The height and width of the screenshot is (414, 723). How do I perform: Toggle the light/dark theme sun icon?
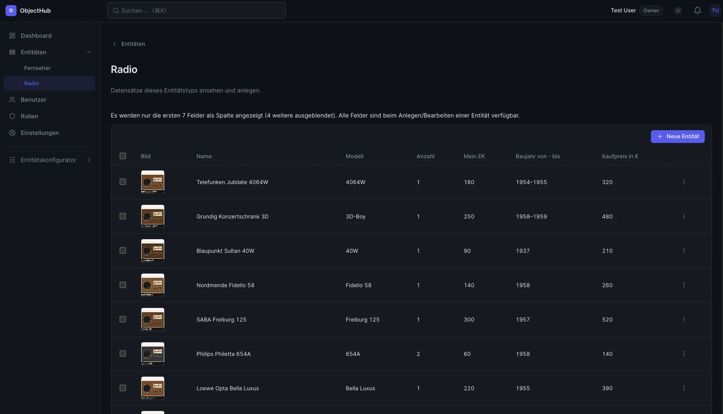click(678, 11)
